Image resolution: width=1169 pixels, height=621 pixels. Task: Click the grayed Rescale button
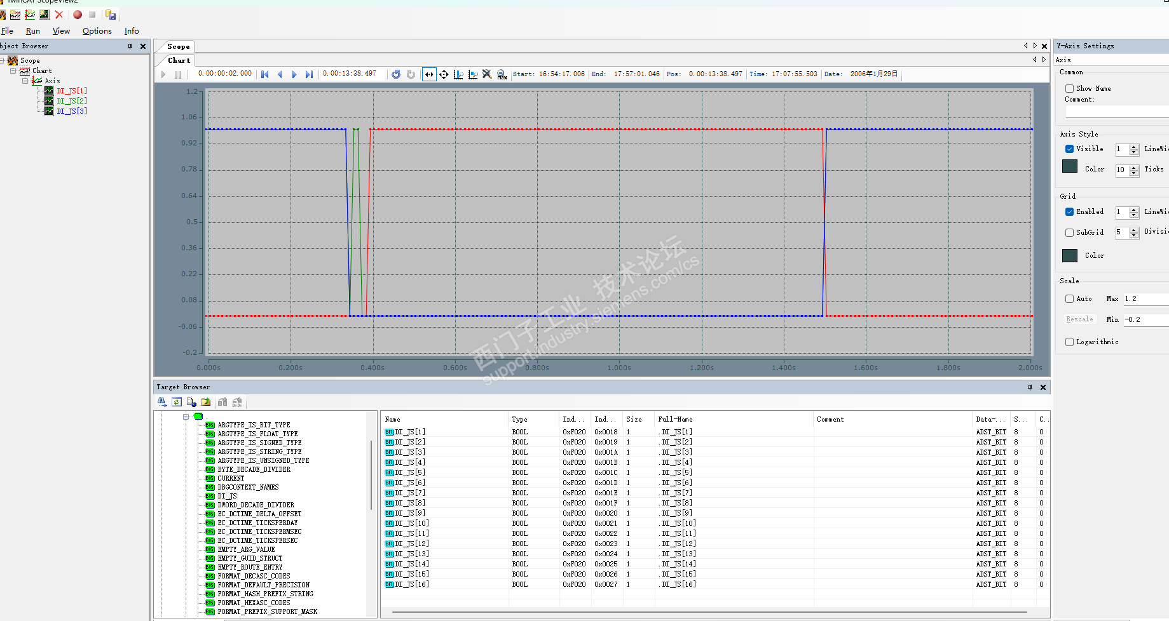pos(1080,319)
